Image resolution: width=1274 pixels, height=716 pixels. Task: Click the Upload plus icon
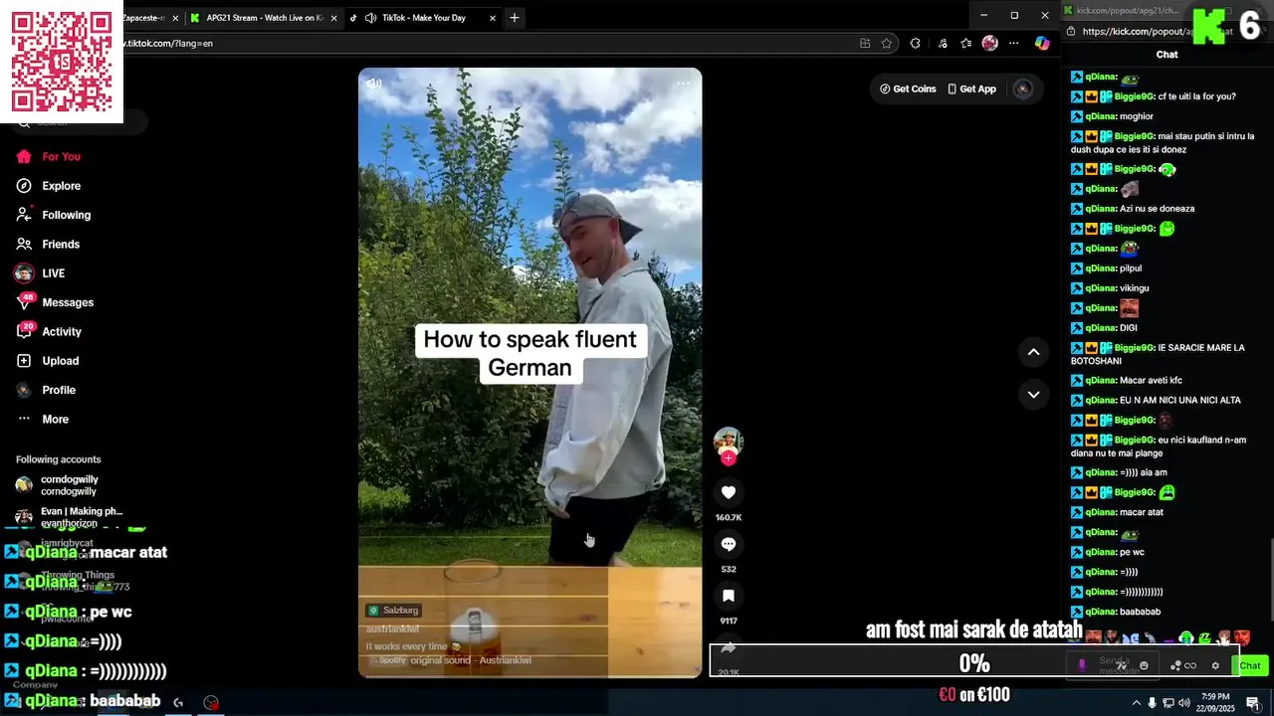24,361
